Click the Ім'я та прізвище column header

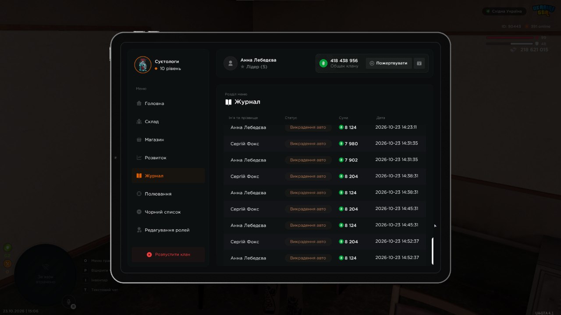click(243, 118)
